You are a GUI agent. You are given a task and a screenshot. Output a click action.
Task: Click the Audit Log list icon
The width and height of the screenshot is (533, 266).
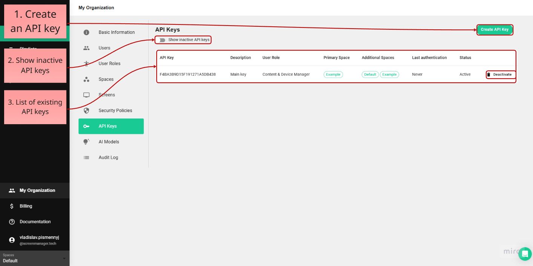click(x=86, y=158)
